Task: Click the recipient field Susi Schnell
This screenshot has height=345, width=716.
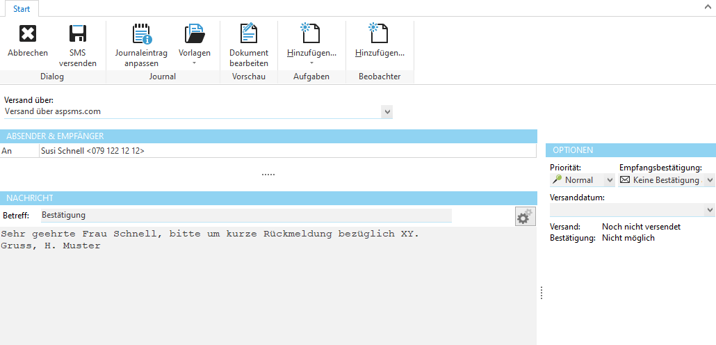Action: (x=288, y=151)
